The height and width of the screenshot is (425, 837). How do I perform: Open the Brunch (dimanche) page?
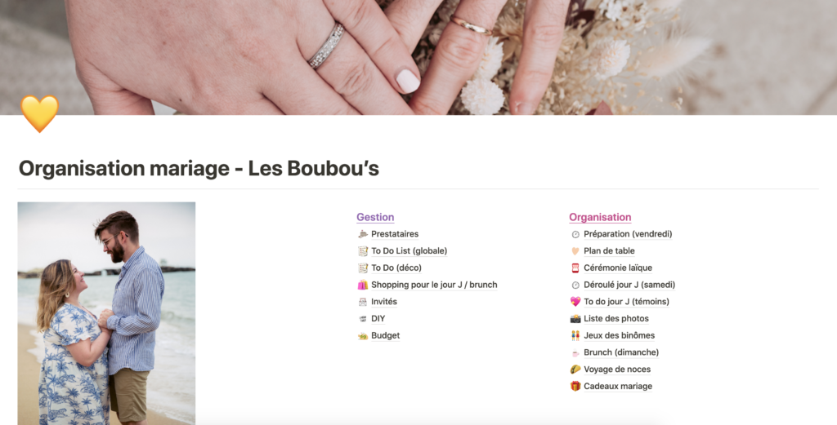click(x=621, y=352)
